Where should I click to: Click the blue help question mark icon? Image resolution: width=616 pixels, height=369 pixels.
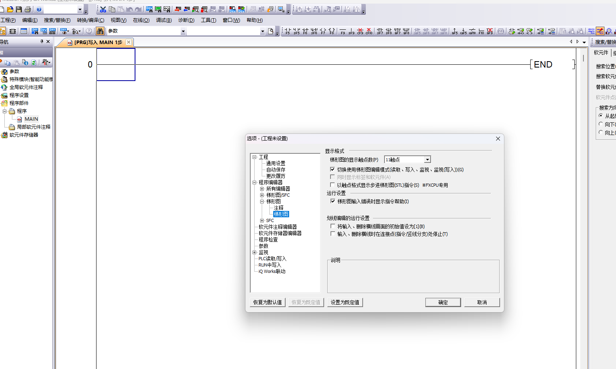point(39,9)
